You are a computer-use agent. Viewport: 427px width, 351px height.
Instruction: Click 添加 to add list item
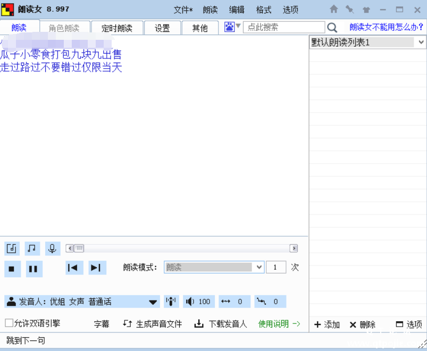tap(327, 324)
